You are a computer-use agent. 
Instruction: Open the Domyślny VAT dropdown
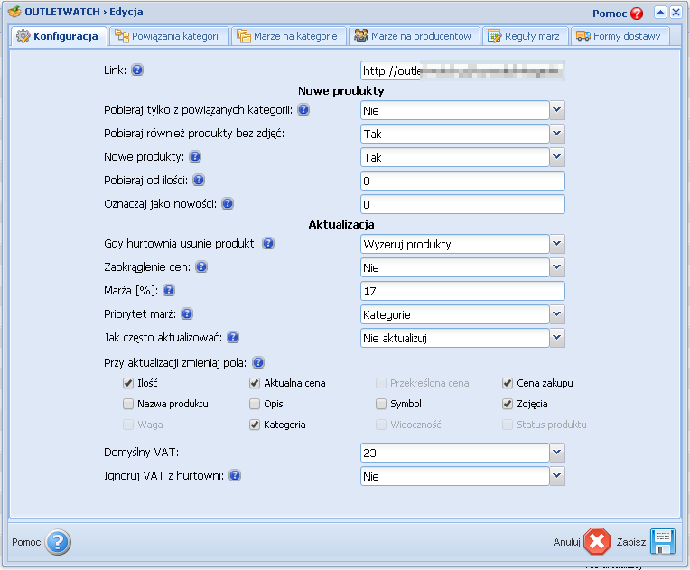click(557, 453)
